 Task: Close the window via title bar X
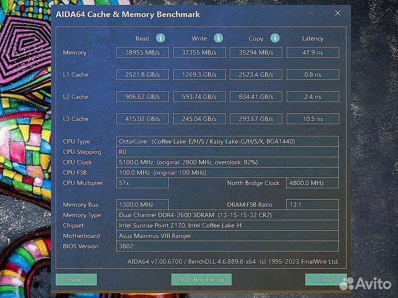338,13
